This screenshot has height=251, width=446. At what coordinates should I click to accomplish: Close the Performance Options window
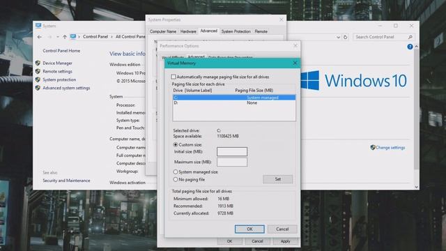(x=295, y=45)
